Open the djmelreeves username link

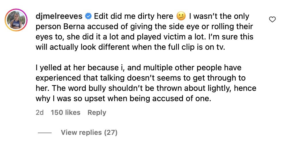[59, 16]
